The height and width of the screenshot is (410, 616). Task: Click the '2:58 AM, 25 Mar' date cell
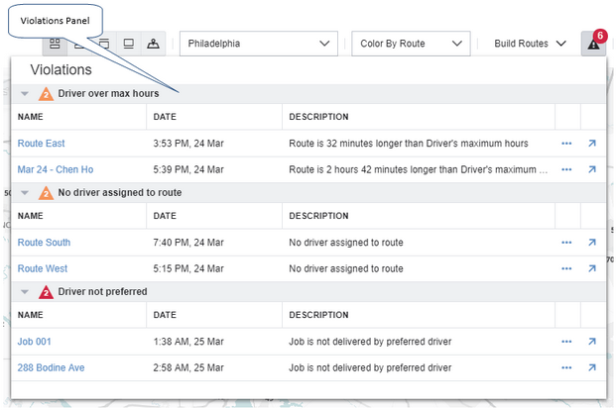[x=188, y=367]
